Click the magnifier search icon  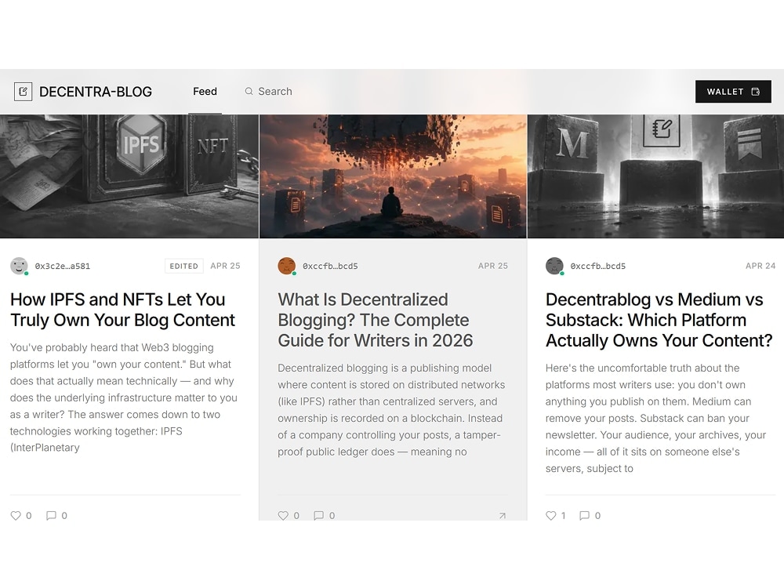(249, 92)
